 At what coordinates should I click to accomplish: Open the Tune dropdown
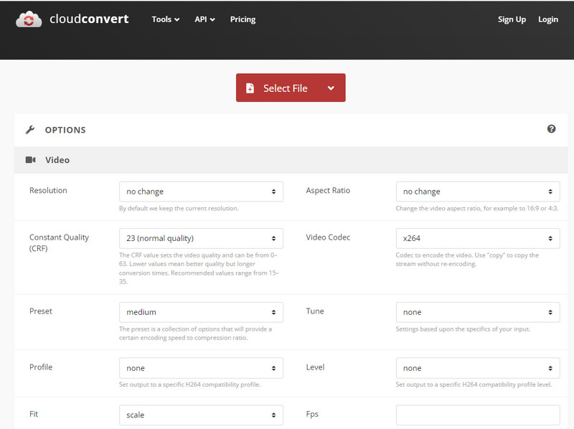[x=478, y=312]
